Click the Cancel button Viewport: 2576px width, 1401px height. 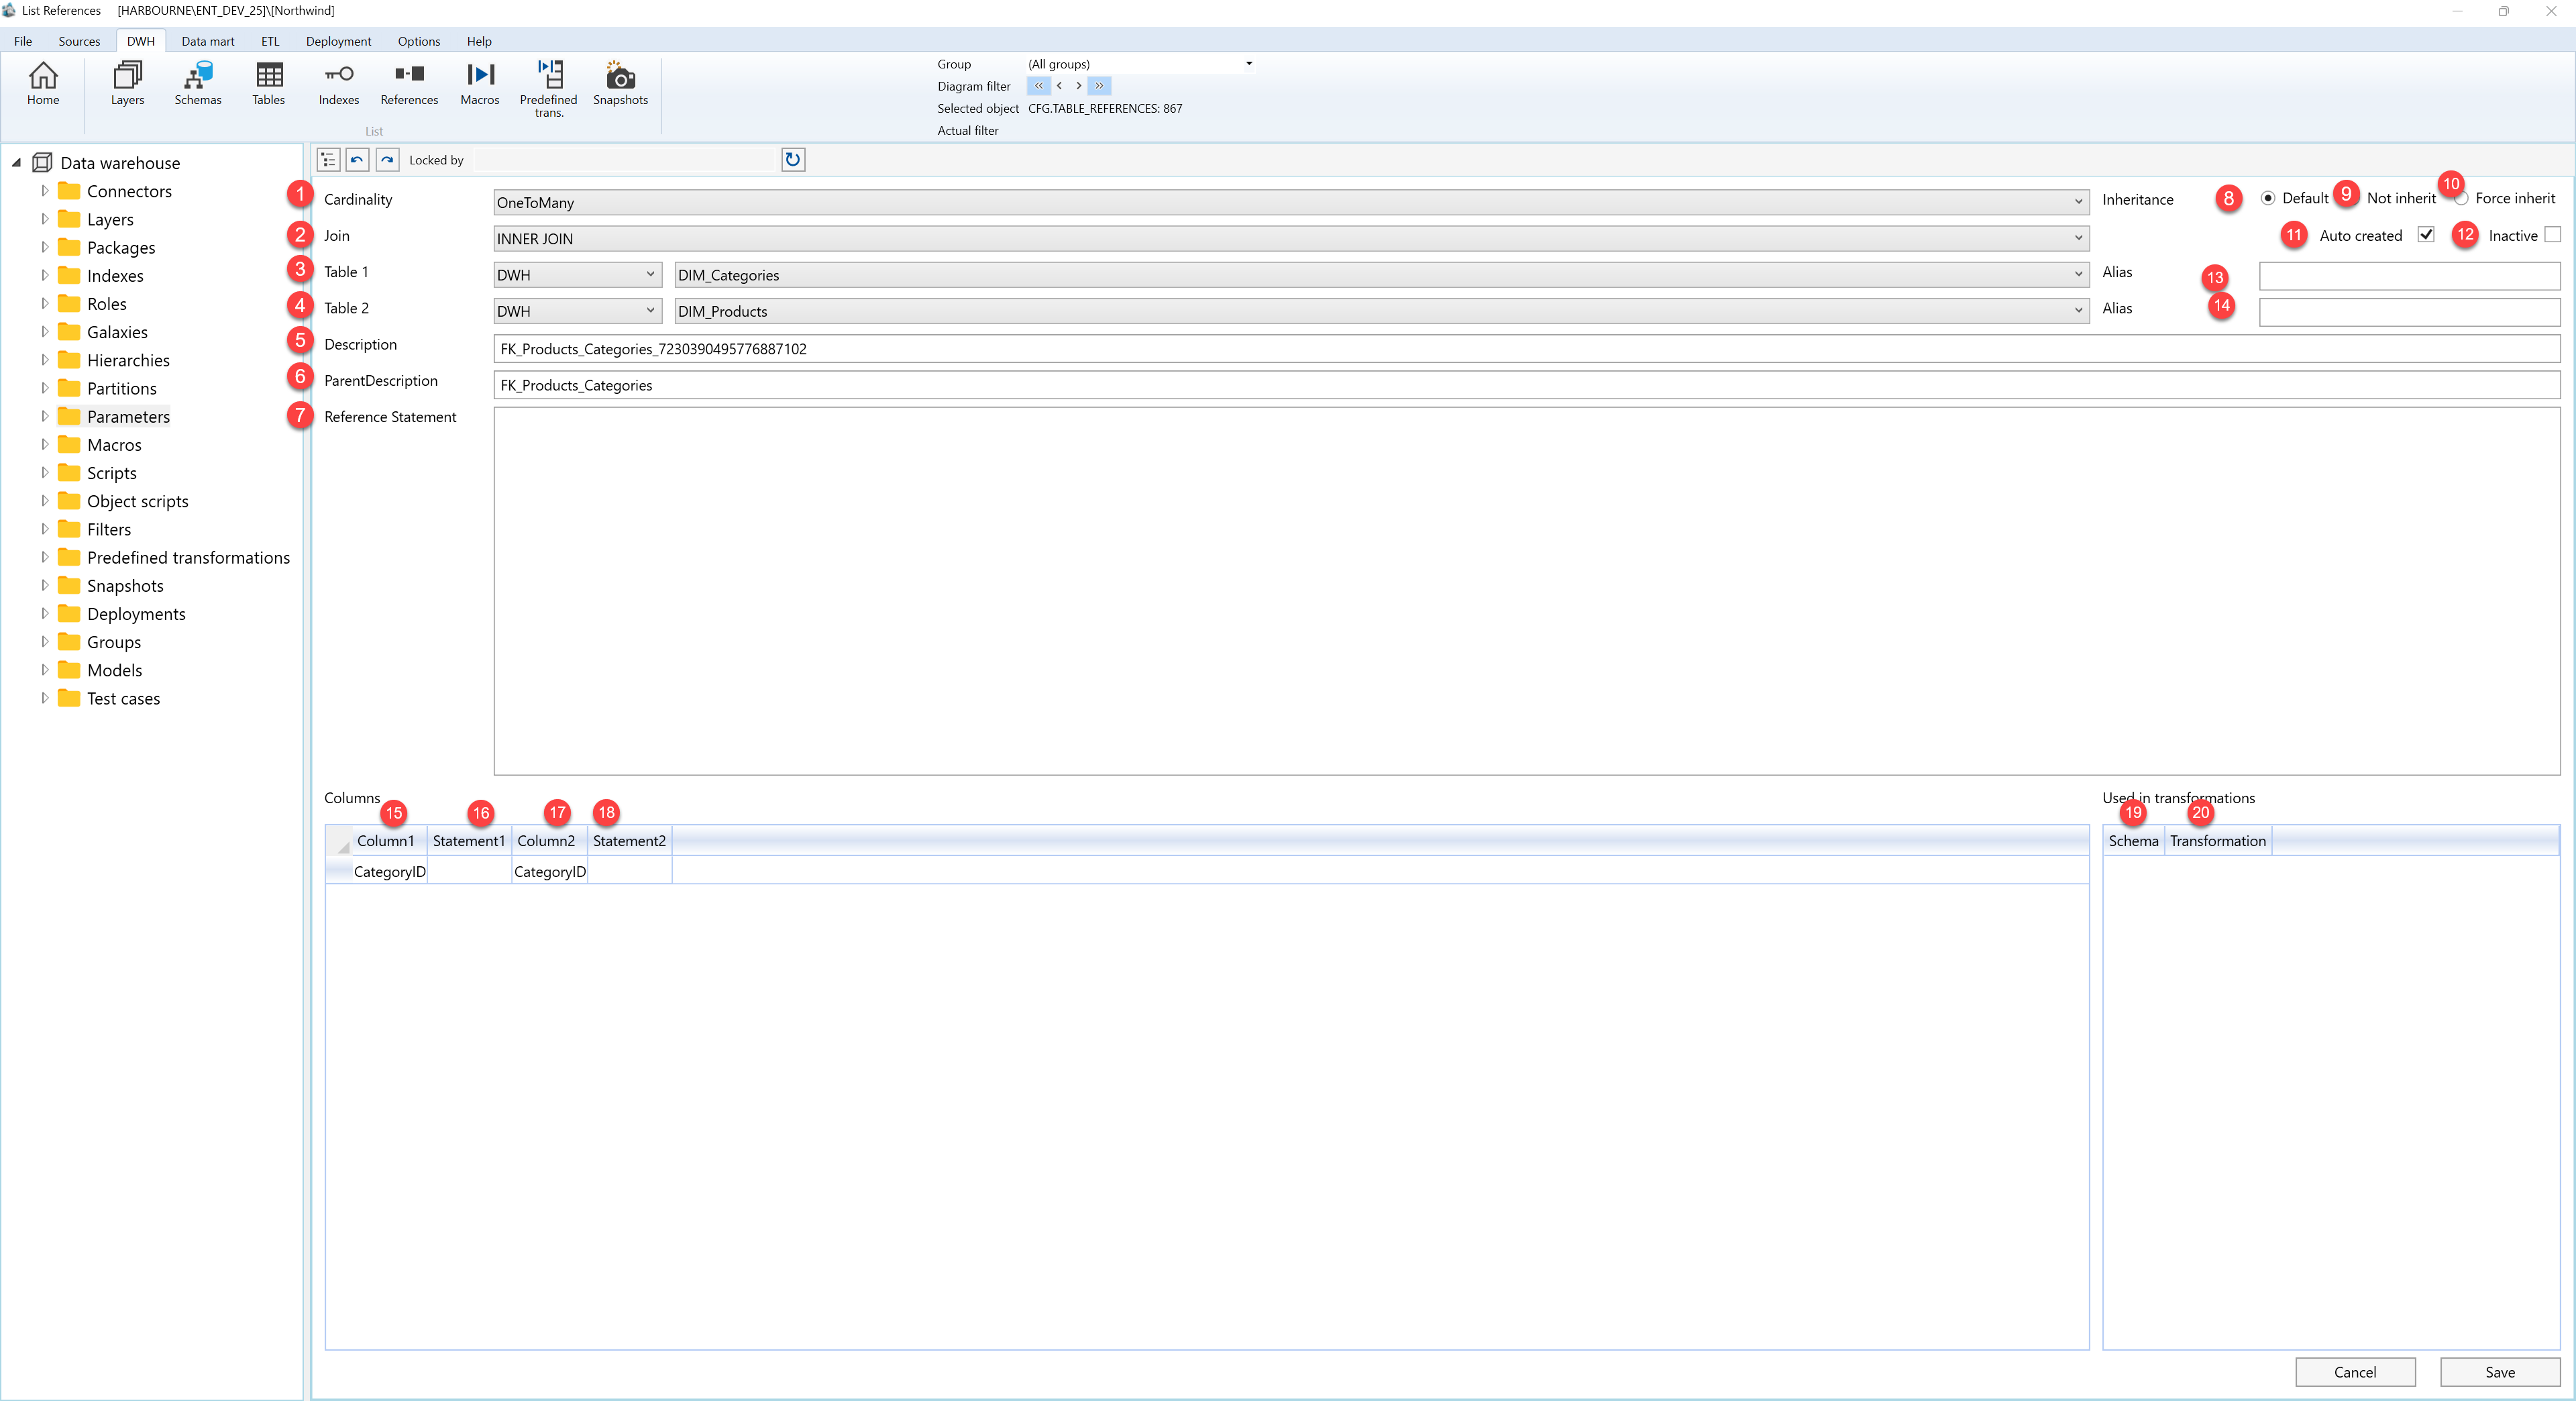pyautogui.click(x=2355, y=1372)
